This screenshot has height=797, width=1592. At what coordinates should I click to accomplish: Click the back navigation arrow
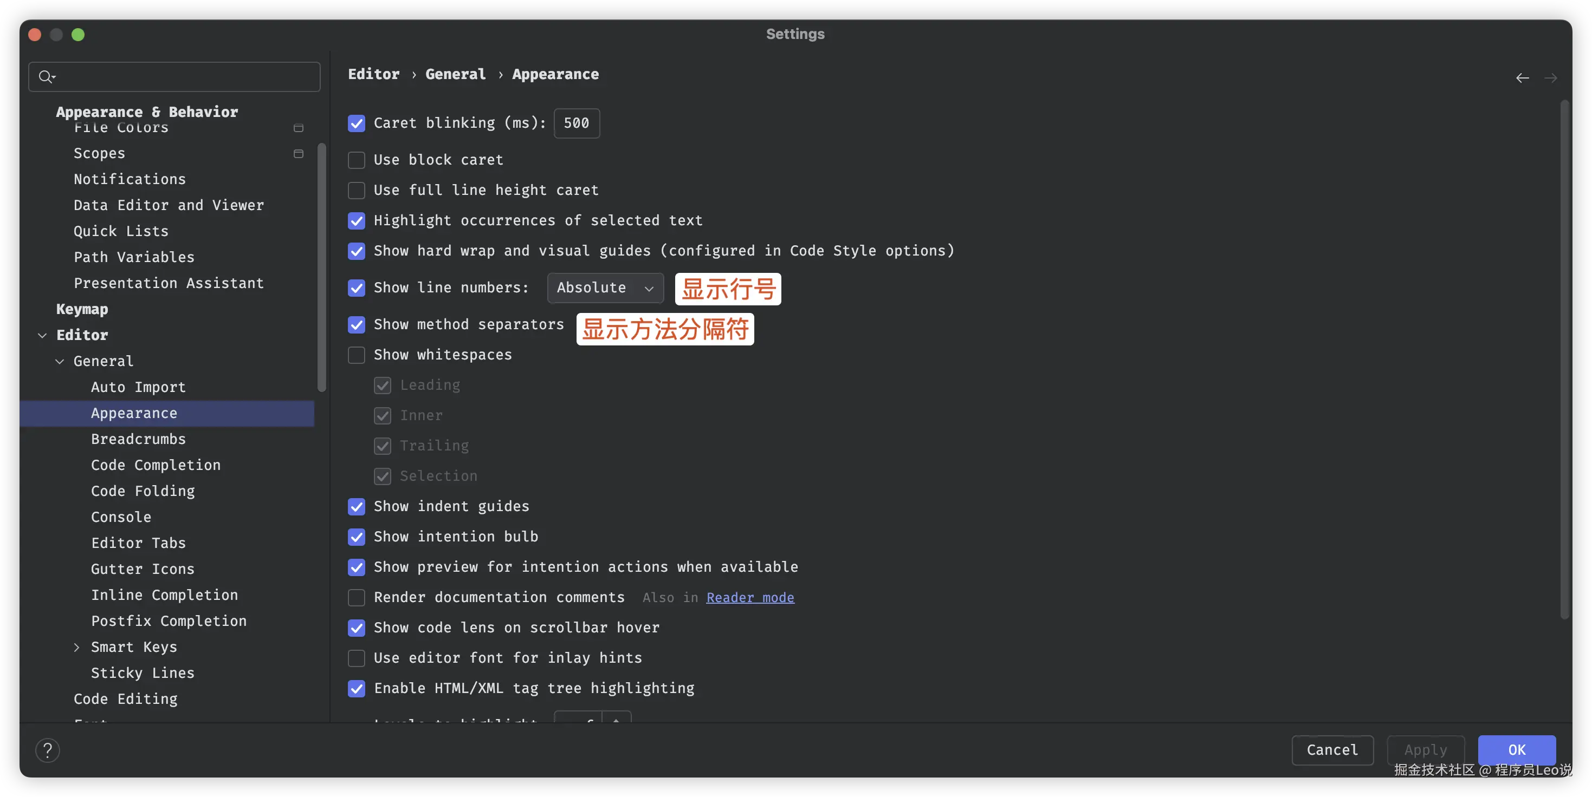click(x=1522, y=78)
